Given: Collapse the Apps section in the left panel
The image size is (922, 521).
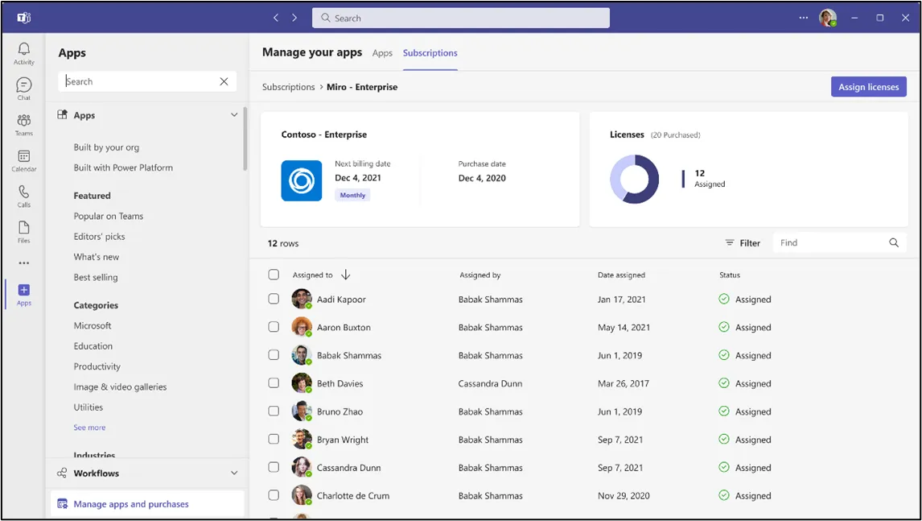Looking at the screenshot, I should pos(234,115).
